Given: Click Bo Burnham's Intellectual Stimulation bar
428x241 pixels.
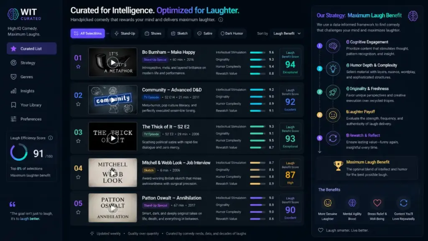Looking at the screenshot, I should tap(257, 52).
